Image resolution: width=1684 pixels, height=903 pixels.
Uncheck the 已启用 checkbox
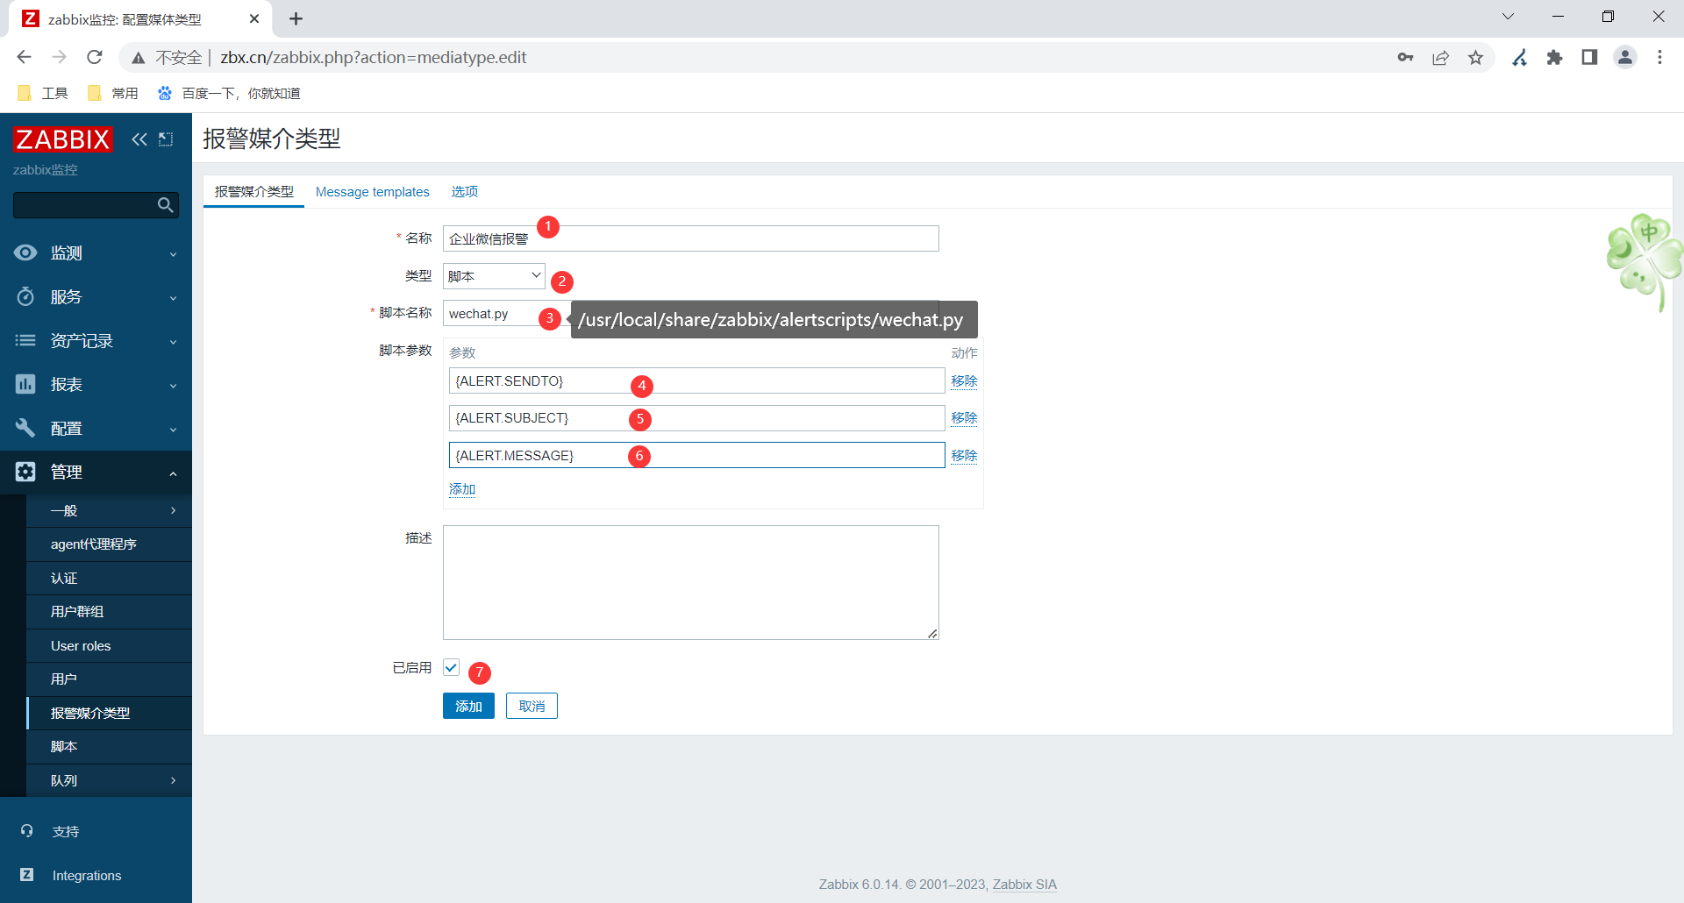pyautogui.click(x=451, y=667)
